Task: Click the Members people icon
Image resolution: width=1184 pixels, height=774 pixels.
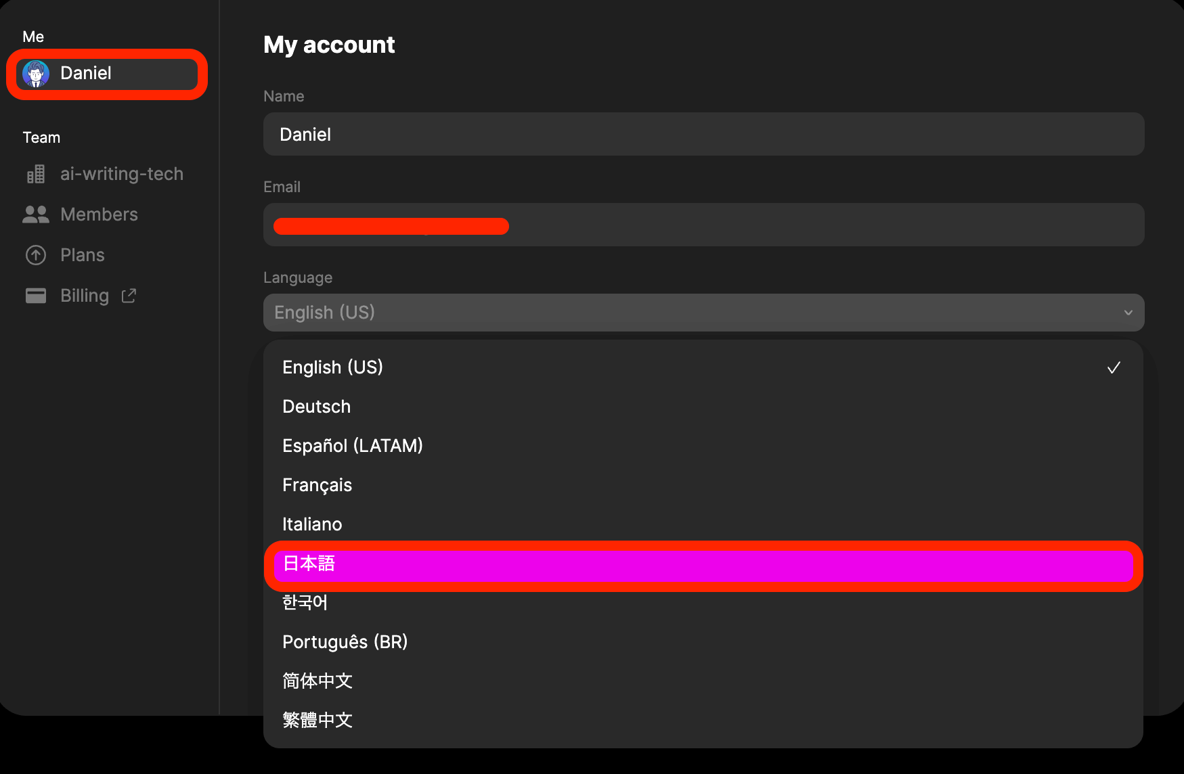Action: pos(36,214)
